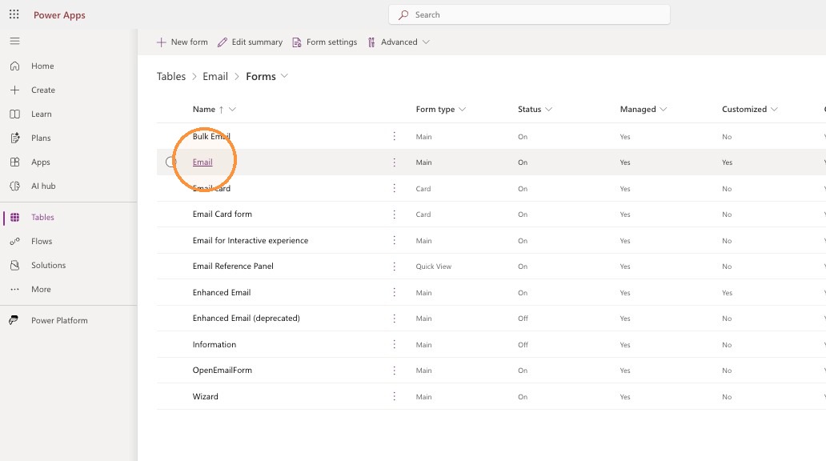Click the Quick View form type cell
The height and width of the screenshot is (461, 826).
click(x=434, y=267)
